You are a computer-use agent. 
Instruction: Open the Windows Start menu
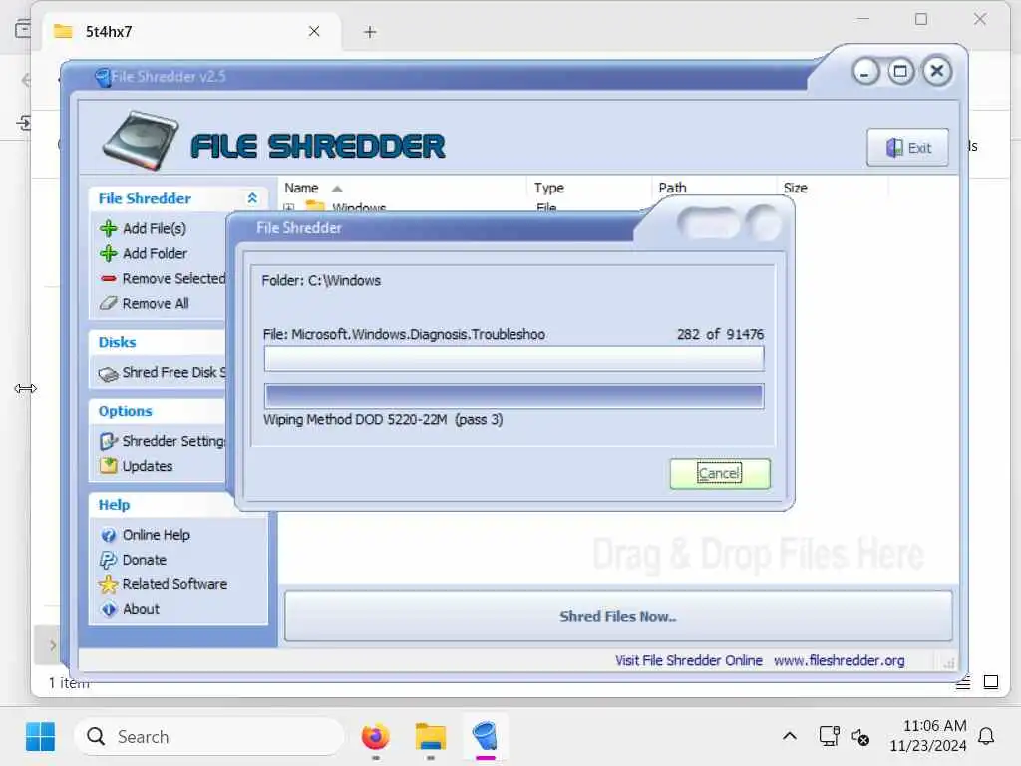[40, 737]
